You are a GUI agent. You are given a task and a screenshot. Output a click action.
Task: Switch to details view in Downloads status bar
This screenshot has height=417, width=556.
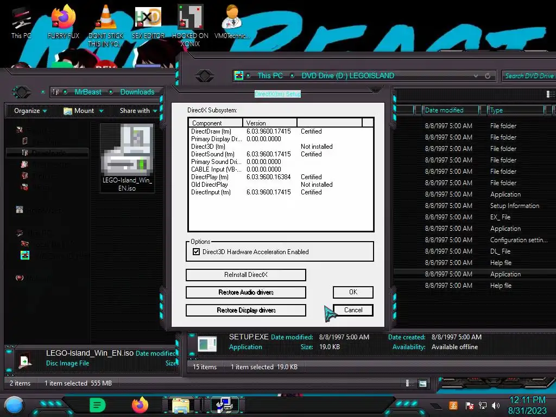click(x=407, y=383)
